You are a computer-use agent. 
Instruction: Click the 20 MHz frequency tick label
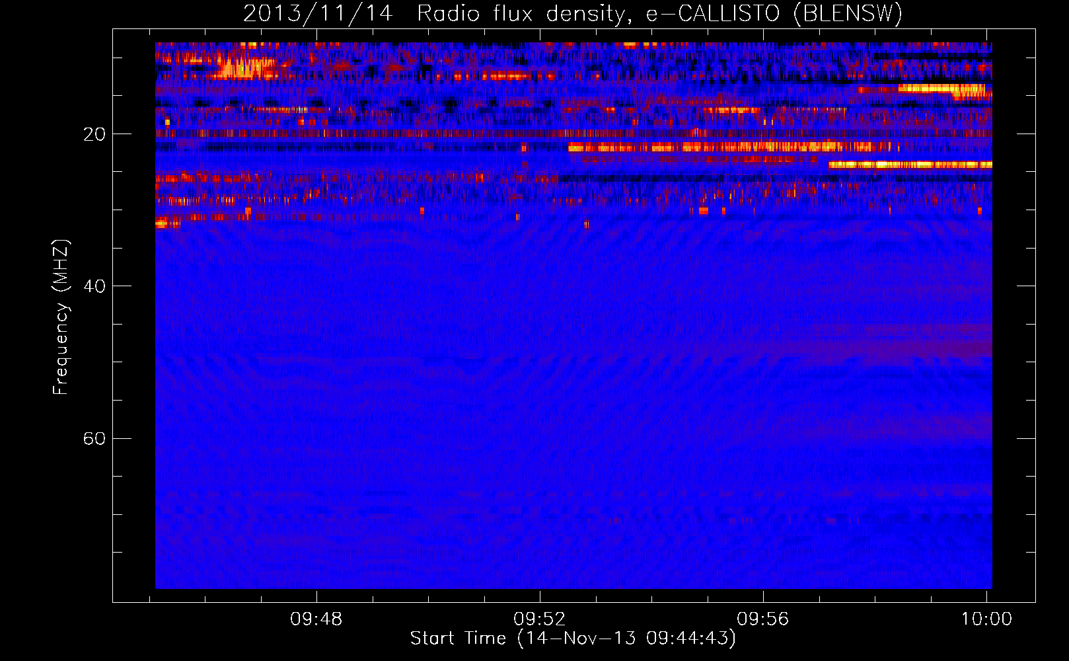coord(94,134)
